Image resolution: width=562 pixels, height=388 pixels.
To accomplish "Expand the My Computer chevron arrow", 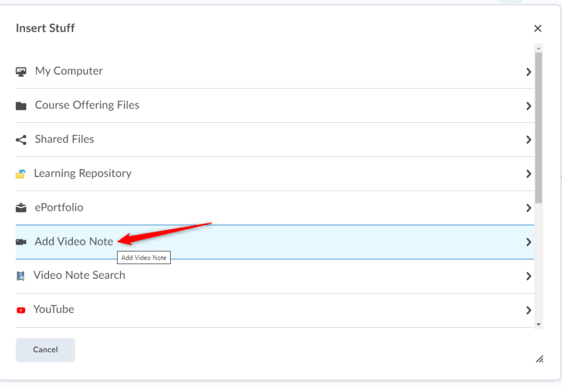I will pos(529,72).
